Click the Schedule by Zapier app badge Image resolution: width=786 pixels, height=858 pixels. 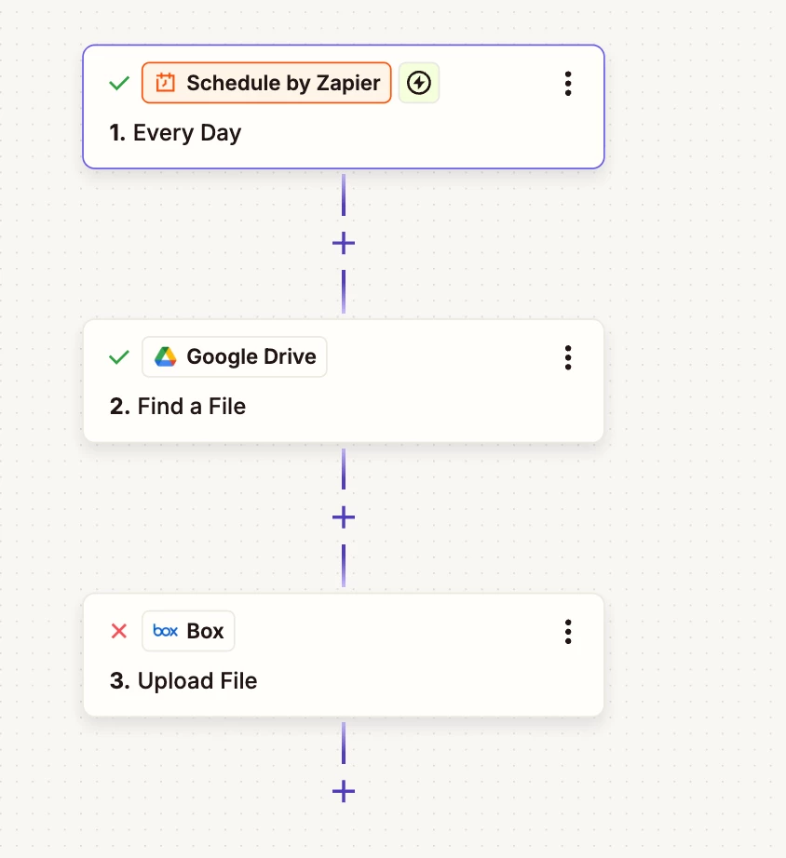[x=266, y=83]
